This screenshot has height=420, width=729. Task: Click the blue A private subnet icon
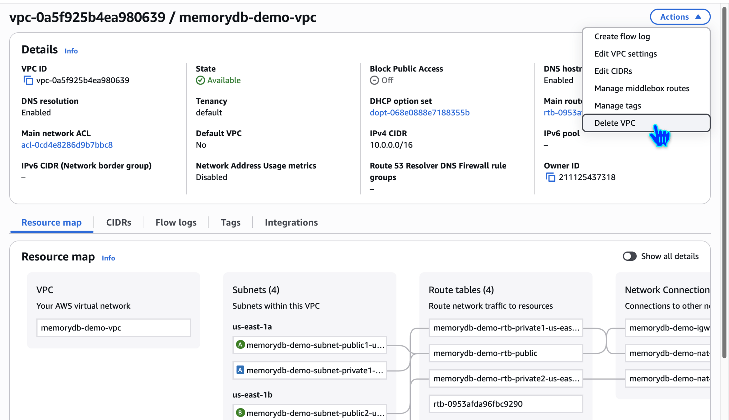click(240, 370)
